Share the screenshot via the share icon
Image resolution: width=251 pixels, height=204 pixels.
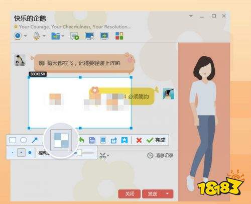[x=114, y=140]
